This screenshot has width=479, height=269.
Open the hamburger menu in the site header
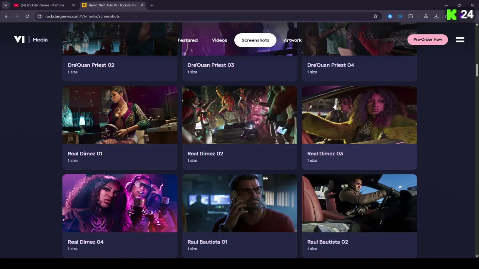(x=460, y=40)
